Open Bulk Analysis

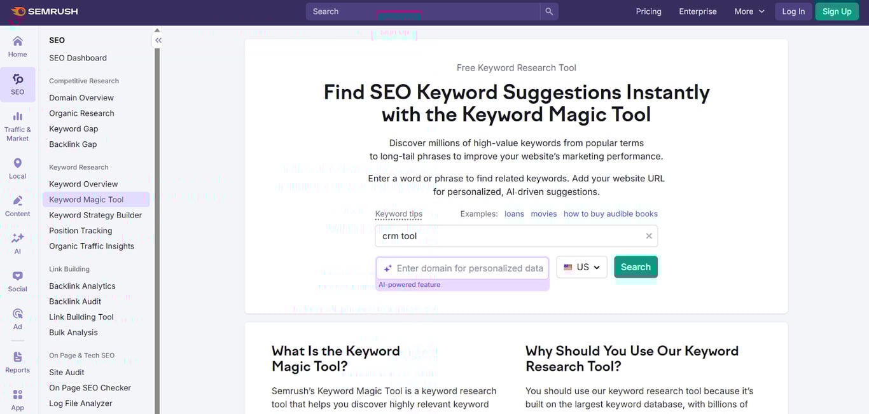(x=73, y=333)
